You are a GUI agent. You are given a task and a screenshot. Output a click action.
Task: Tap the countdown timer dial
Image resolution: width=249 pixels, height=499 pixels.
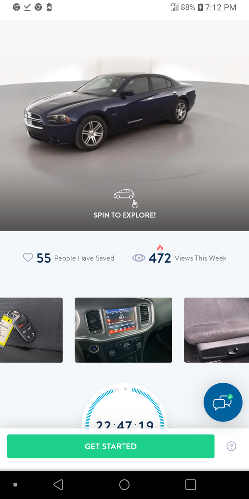pyautogui.click(x=124, y=407)
